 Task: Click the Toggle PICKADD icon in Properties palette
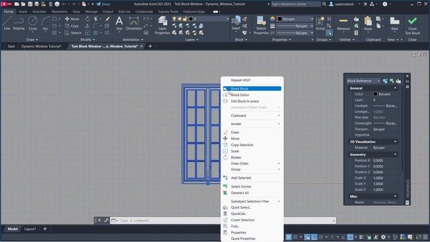[385, 81]
